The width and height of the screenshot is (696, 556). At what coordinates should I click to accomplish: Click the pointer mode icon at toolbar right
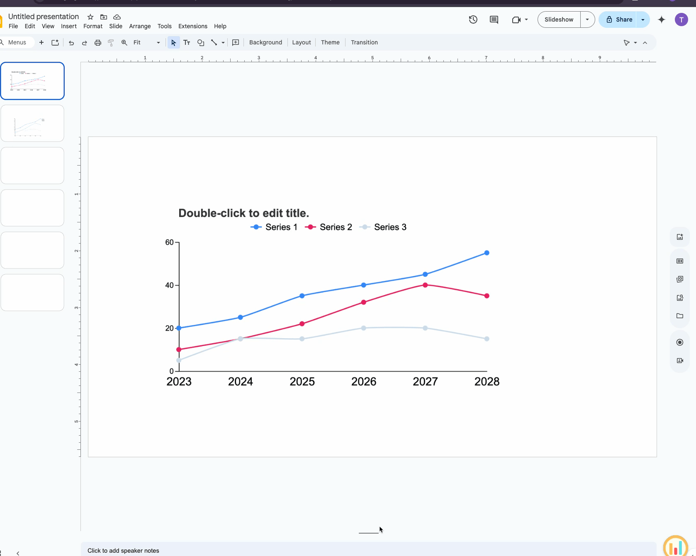tap(627, 43)
